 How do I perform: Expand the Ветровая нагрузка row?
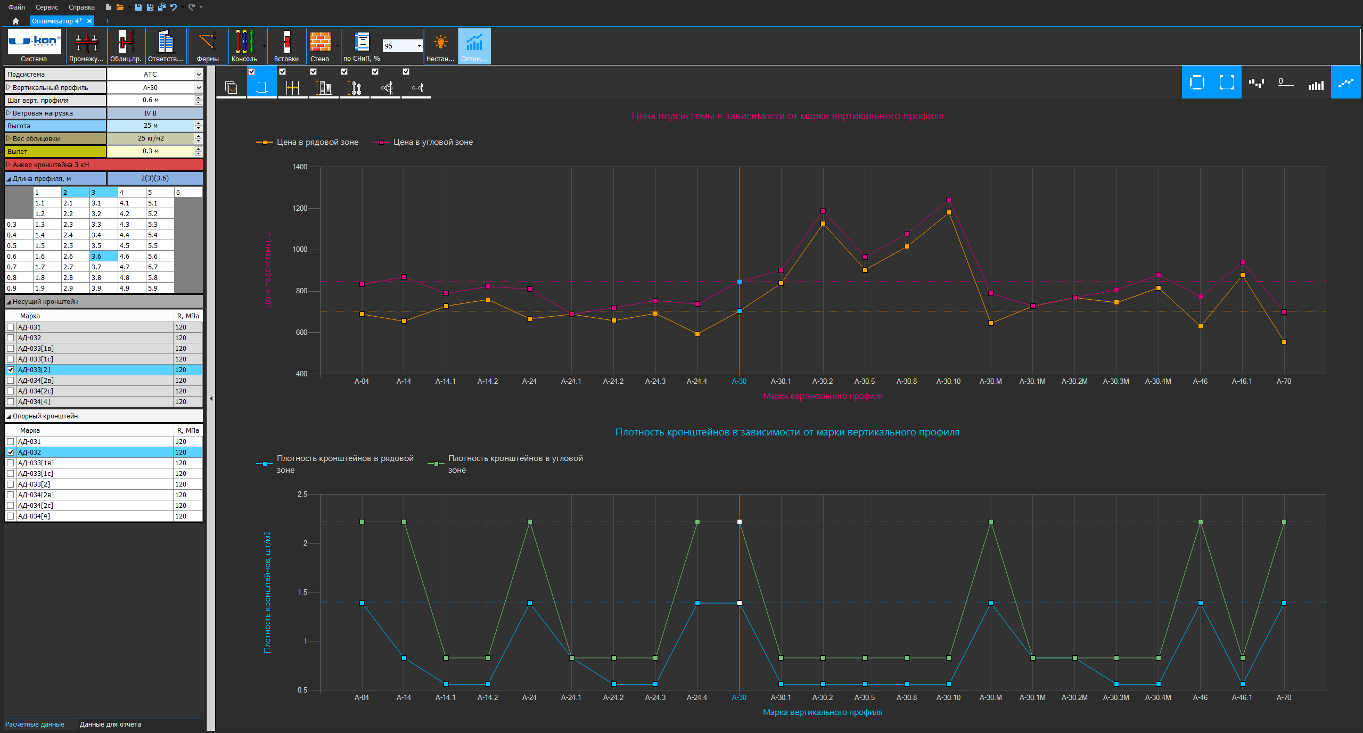click(9, 113)
